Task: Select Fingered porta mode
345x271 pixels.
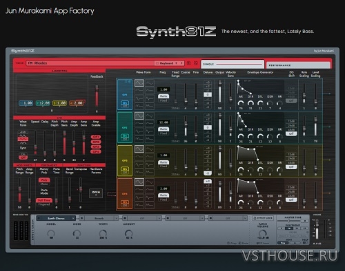Action: 44,204
